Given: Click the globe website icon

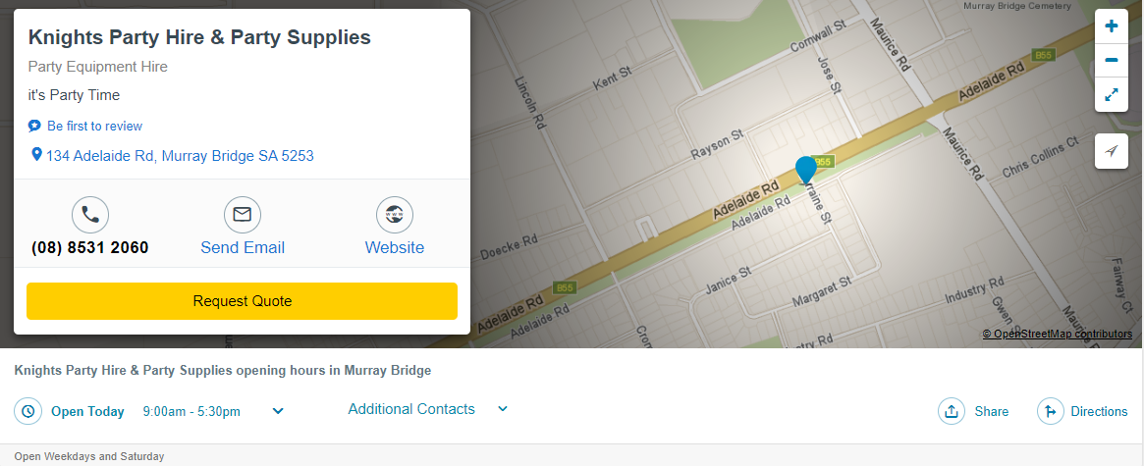Looking at the screenshot, I should click(395, 214).
